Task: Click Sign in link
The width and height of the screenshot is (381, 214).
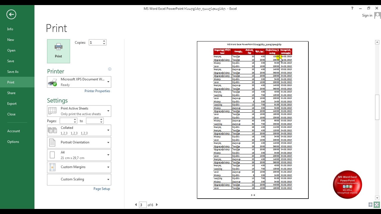Action: coord(367,15)
